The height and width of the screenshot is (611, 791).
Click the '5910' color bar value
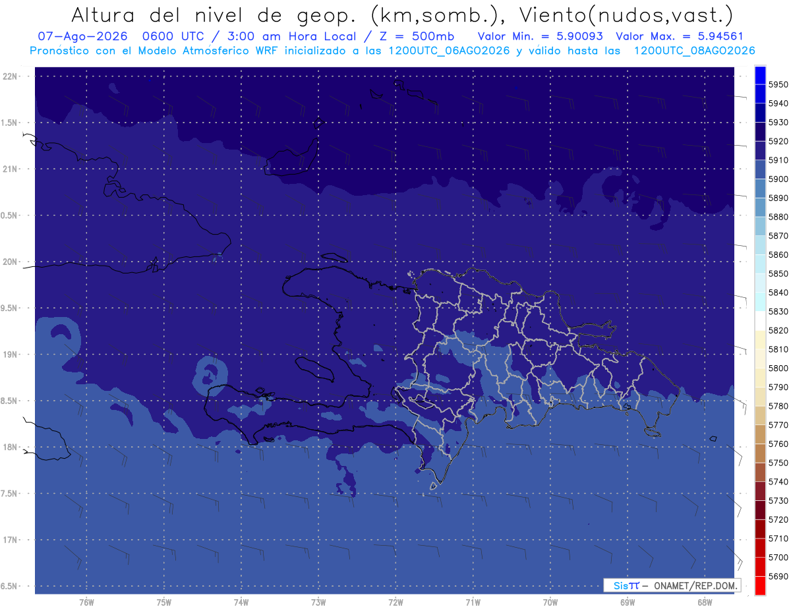point(778,160)
